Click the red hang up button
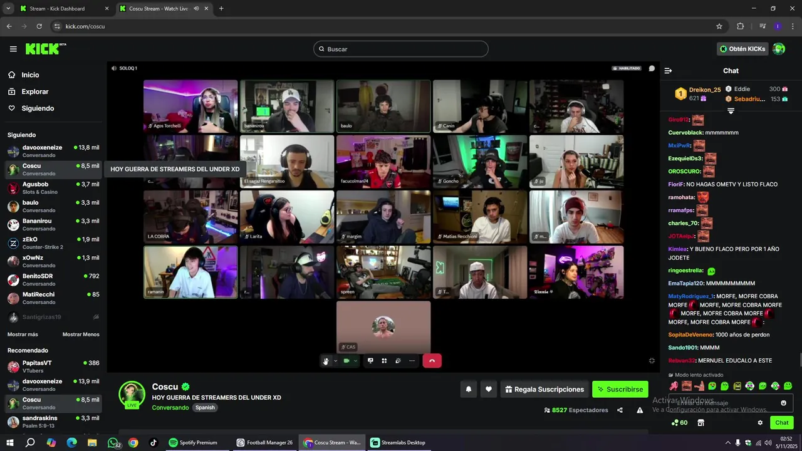This screenshot has width=802, height=451. point(432,361)
